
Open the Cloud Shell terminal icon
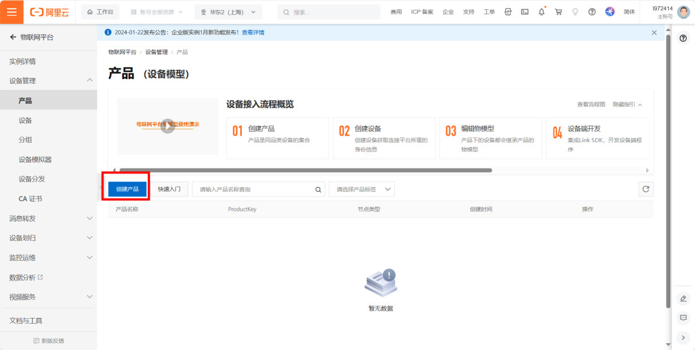click(x=524, y=12)
